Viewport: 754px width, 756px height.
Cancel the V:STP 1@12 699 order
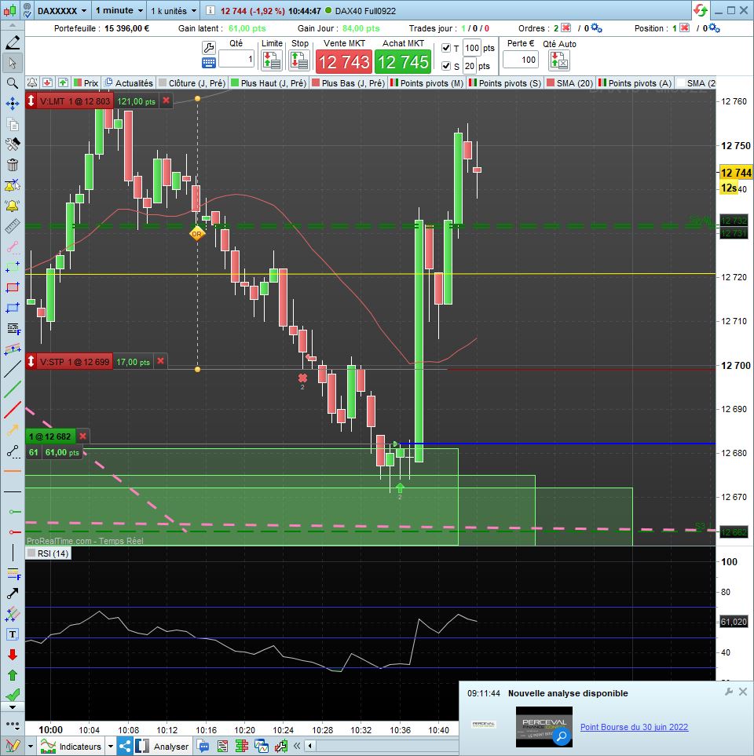tap(161, 360)
